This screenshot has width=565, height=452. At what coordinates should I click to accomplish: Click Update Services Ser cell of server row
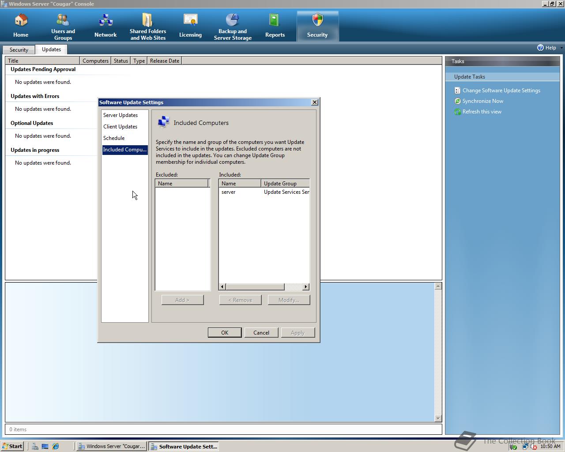tap(286, 192)
